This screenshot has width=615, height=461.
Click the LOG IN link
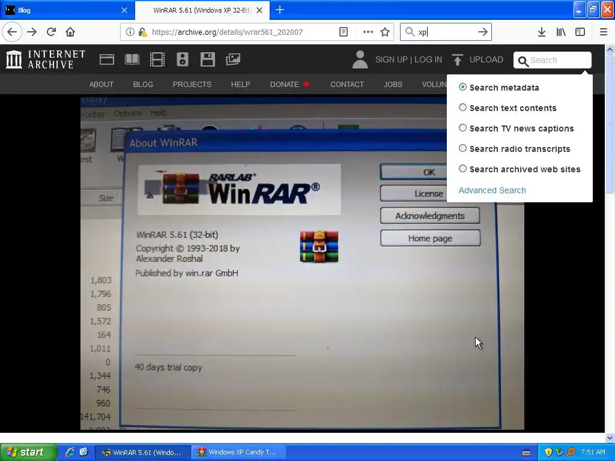tap(428, 59)
